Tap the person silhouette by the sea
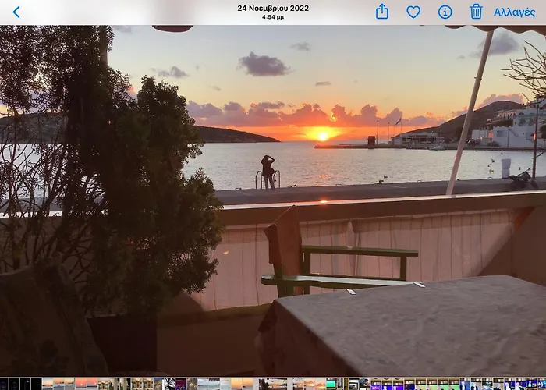 pyautogui.click(x=268, y=172)
